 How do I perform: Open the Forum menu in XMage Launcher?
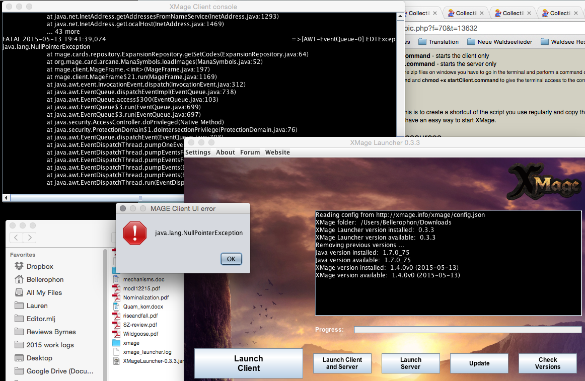[250, 153]
